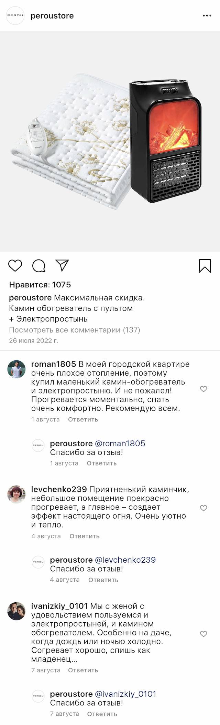Image resolution: width=220 pixels, height=725 pixels.
Task: Open the peroustore username in the header
Action: [52, 16]
